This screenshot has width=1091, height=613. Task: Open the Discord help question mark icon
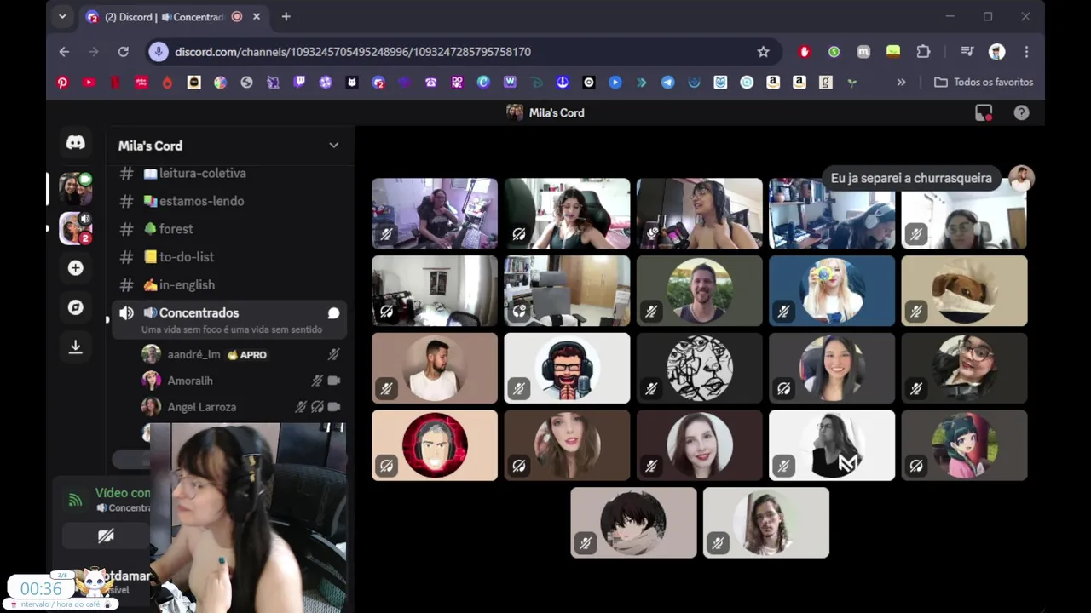[x=1021, y=112]
